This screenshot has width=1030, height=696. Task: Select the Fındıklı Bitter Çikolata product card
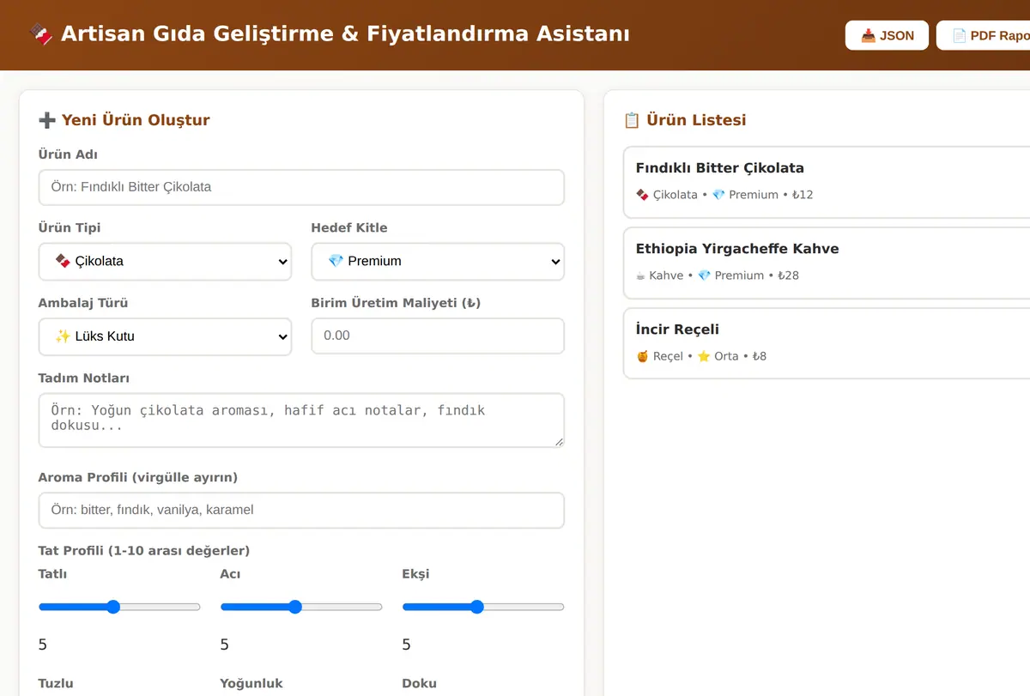coord(827,182)
